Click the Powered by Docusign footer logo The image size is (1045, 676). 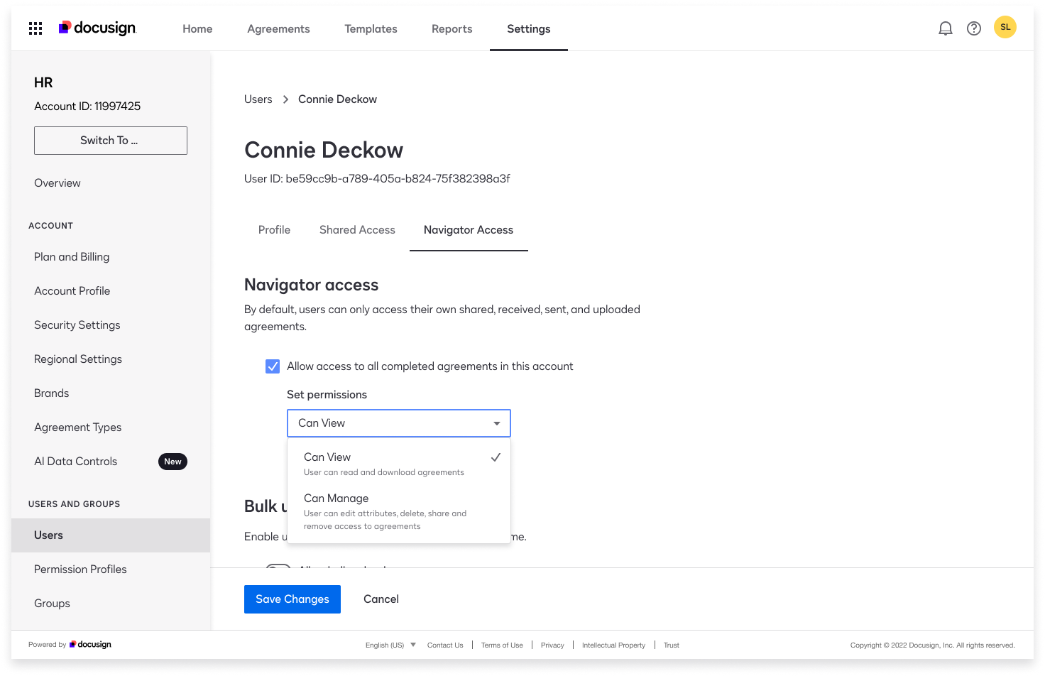click(x=90, y=644)
